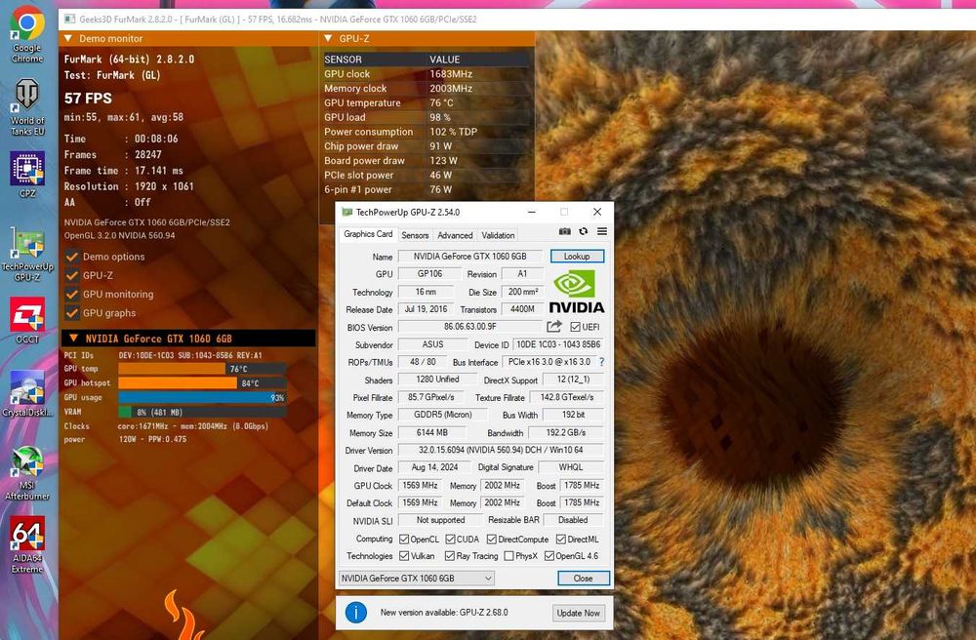The width and height of the screenshot is (976, 640).
Task: Open the GPU selection dropdown in GPU-Z
Action: coord(417,579)
